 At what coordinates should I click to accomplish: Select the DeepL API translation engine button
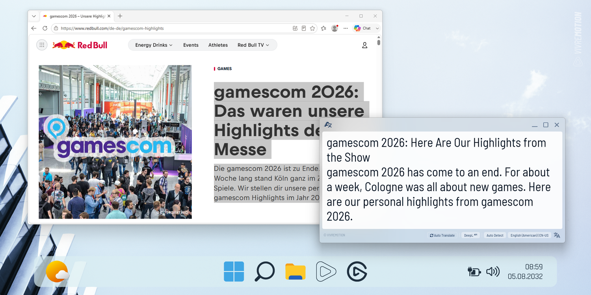pos(470,235)
